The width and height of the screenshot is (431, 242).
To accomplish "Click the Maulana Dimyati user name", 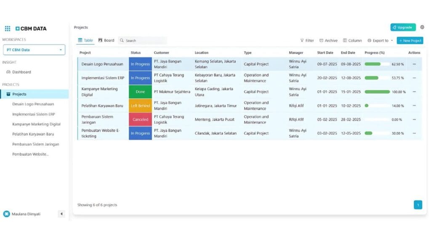I will click(x=26, y=214).
